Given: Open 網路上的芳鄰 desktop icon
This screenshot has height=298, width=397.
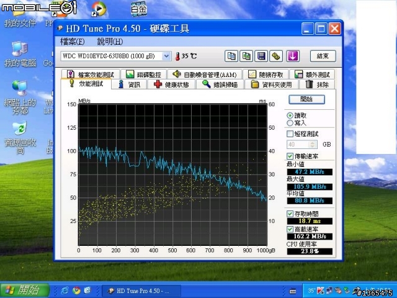Looking at the screenshot, I should 20,97.
